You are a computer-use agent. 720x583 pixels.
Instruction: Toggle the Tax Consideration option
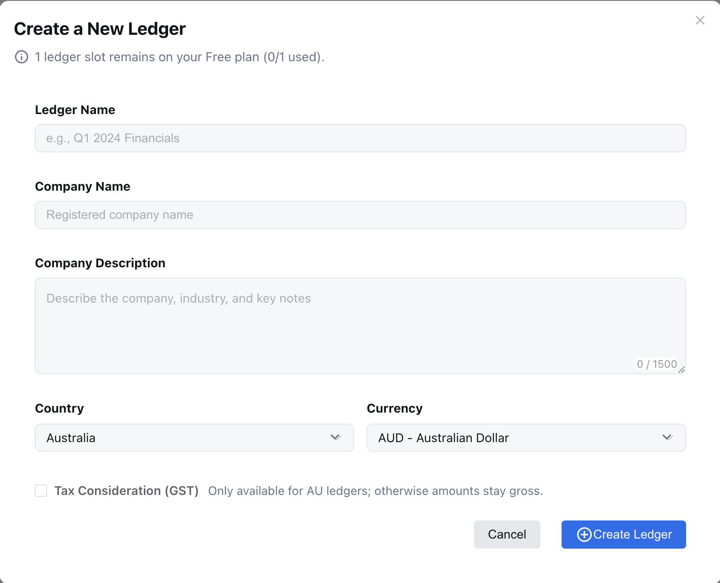point(40,491)
